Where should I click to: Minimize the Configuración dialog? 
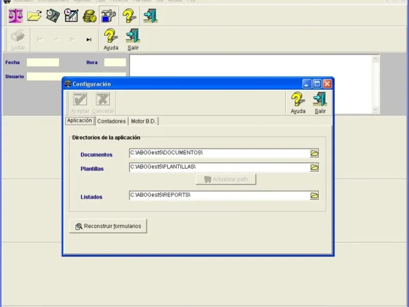(307, 84)
